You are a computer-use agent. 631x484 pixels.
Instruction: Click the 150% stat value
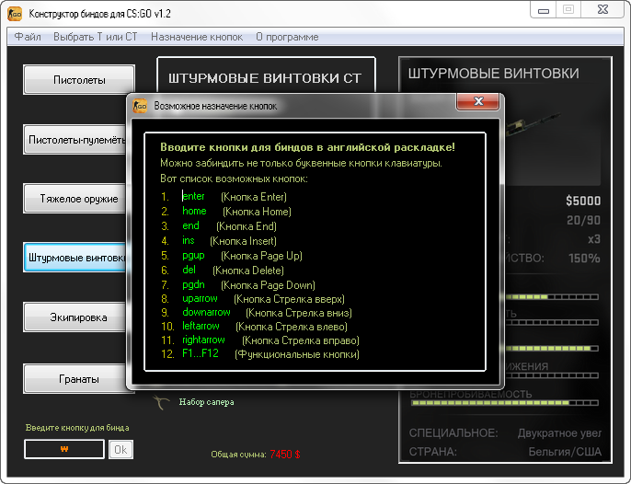coord(584,259)
